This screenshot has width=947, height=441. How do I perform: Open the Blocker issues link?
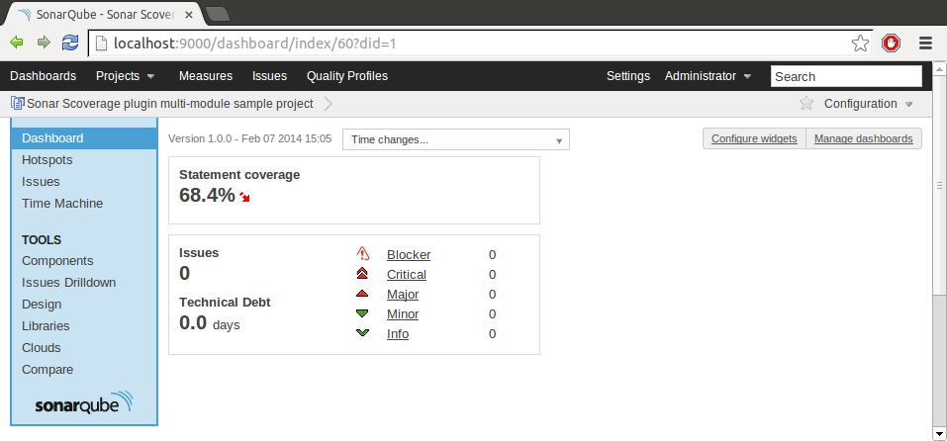[x=409, y=255]
